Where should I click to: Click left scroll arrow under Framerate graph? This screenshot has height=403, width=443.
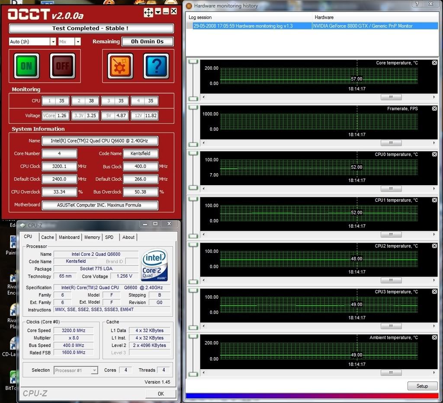(x=203, y=143)
